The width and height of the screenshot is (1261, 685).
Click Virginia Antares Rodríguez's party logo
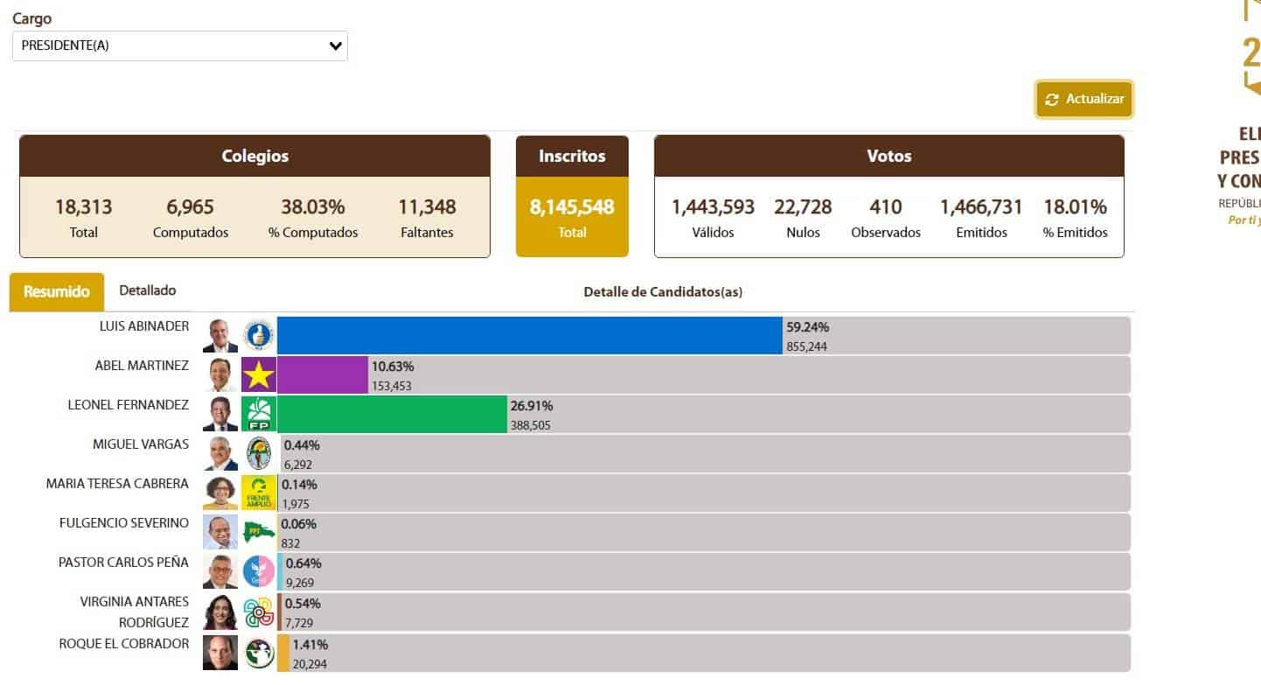point(258,612)
